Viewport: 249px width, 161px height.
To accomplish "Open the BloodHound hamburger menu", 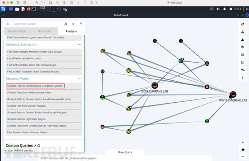I will point(8,24).
